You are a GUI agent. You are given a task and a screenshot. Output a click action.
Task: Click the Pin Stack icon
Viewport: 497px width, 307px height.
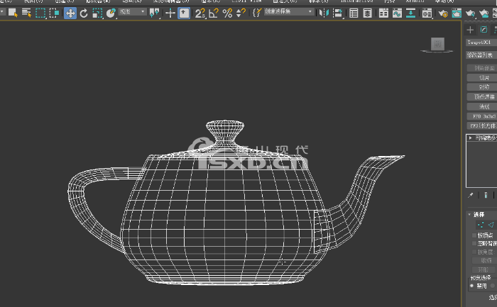coord(470,195)
